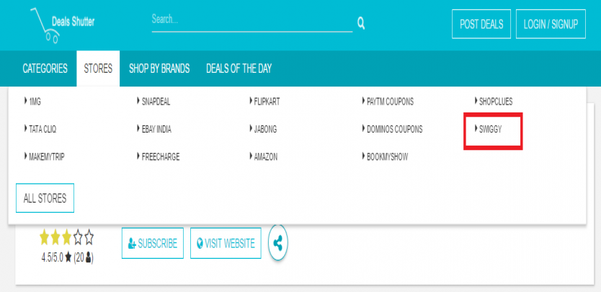Click the fifth empty rating star

point(89,238)
